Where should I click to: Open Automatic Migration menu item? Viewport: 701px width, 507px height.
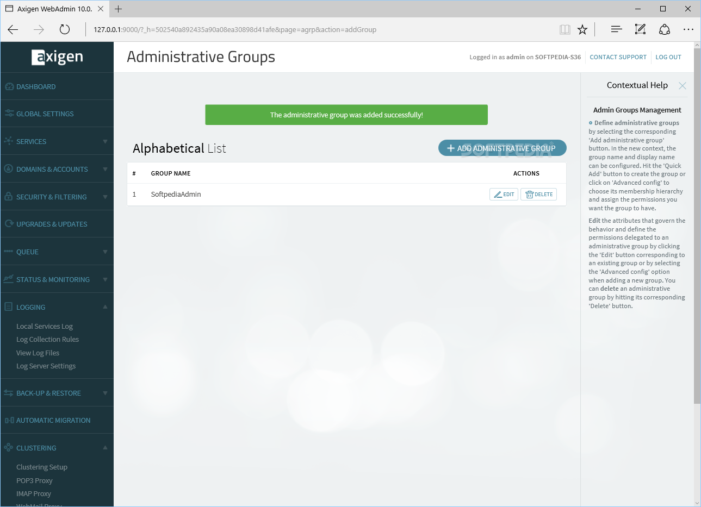53,420
